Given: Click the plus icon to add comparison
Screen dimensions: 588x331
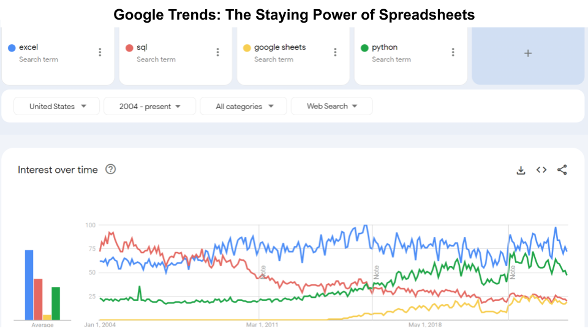Looking at the screenshot, I should (x=528, y=53).
